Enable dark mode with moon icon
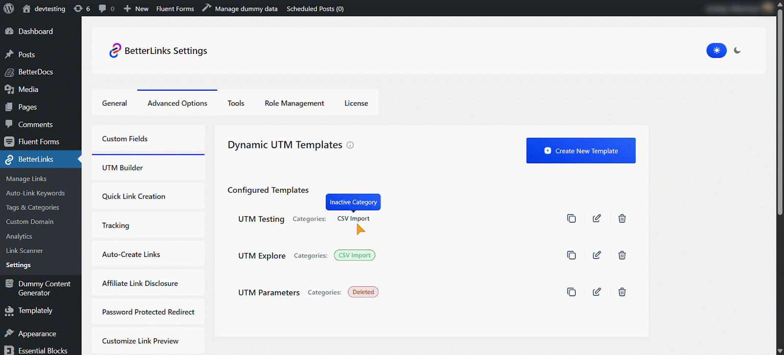 coord(737,51)
